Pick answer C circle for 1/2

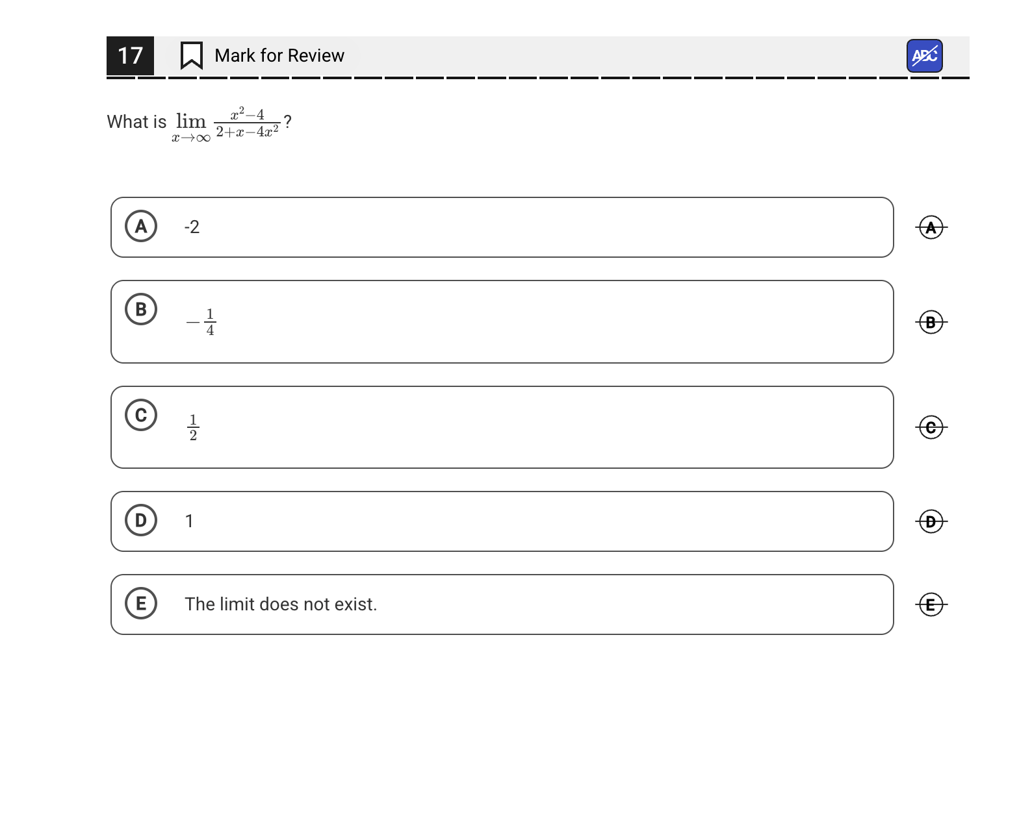click(141, 415)
